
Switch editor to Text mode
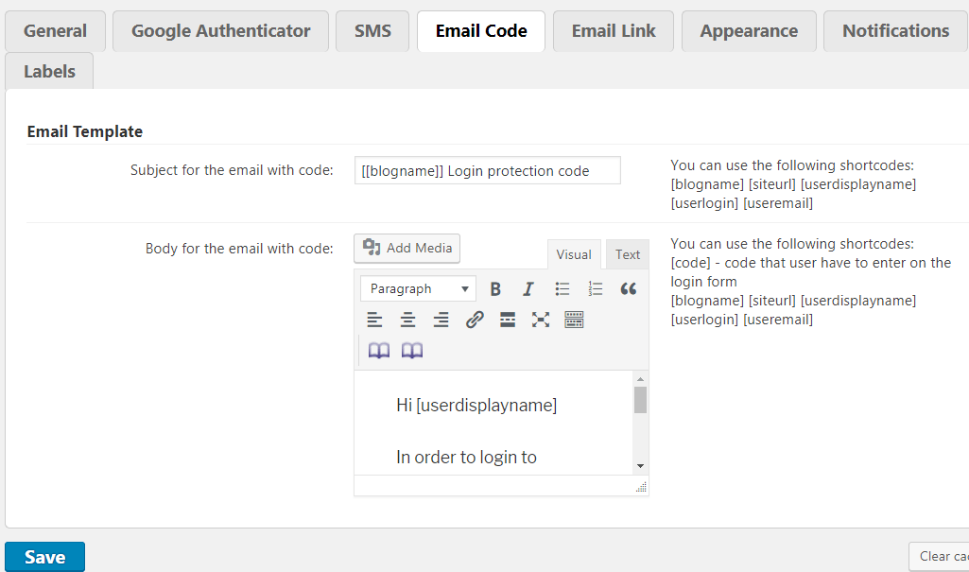tap(628, 254)
